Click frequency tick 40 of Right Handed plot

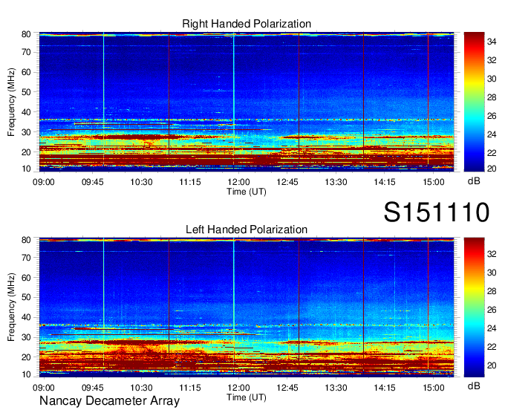pyautogui.click(x=26, y=112)
